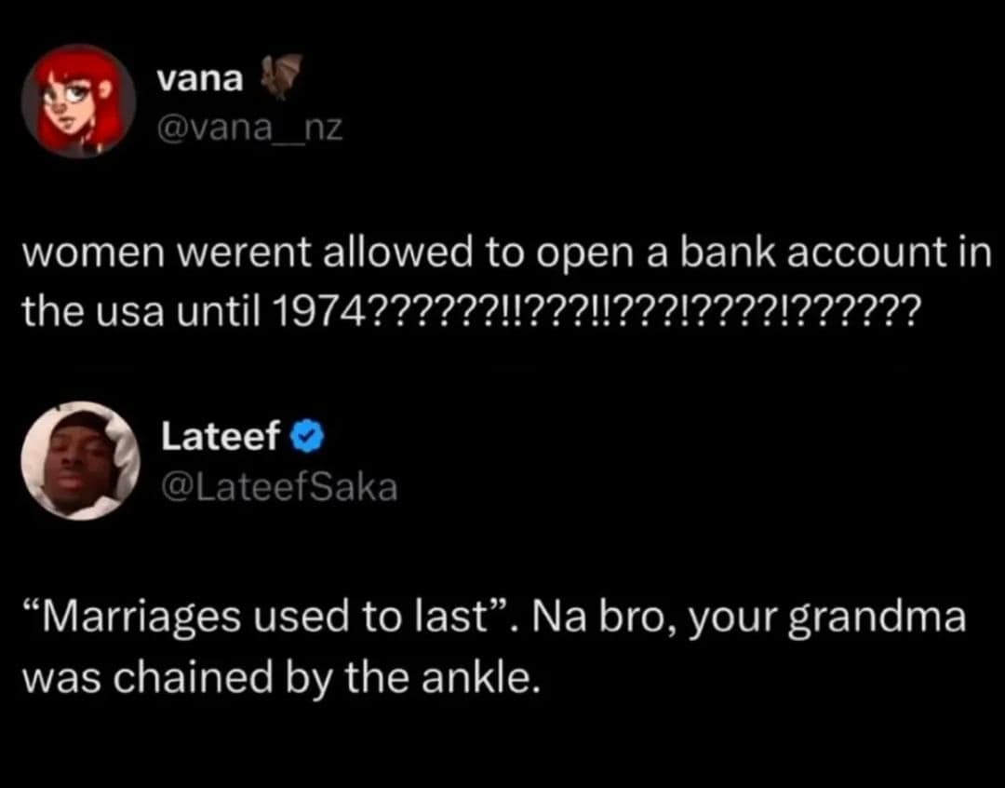Click vana's red-haired cartoon avatar

[79, 101]
